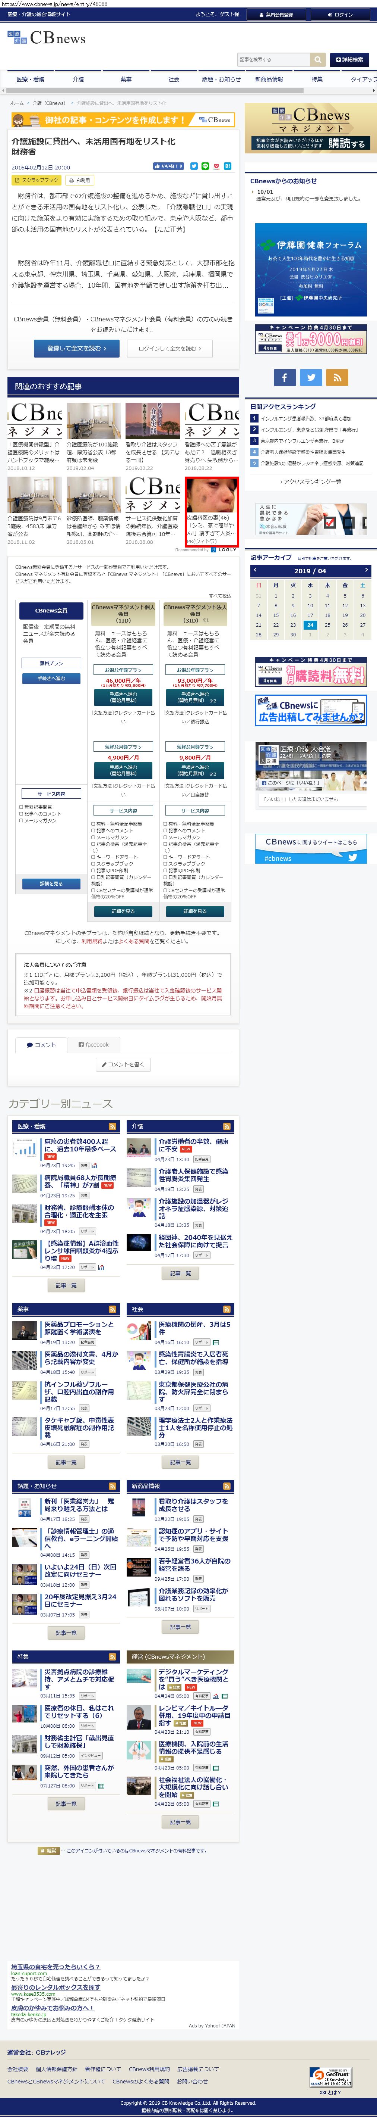Open 伊藤園健康フォーラム banner
This screenshot has width=377, height=2117.
pyautogui.click(x=311, y=270)
